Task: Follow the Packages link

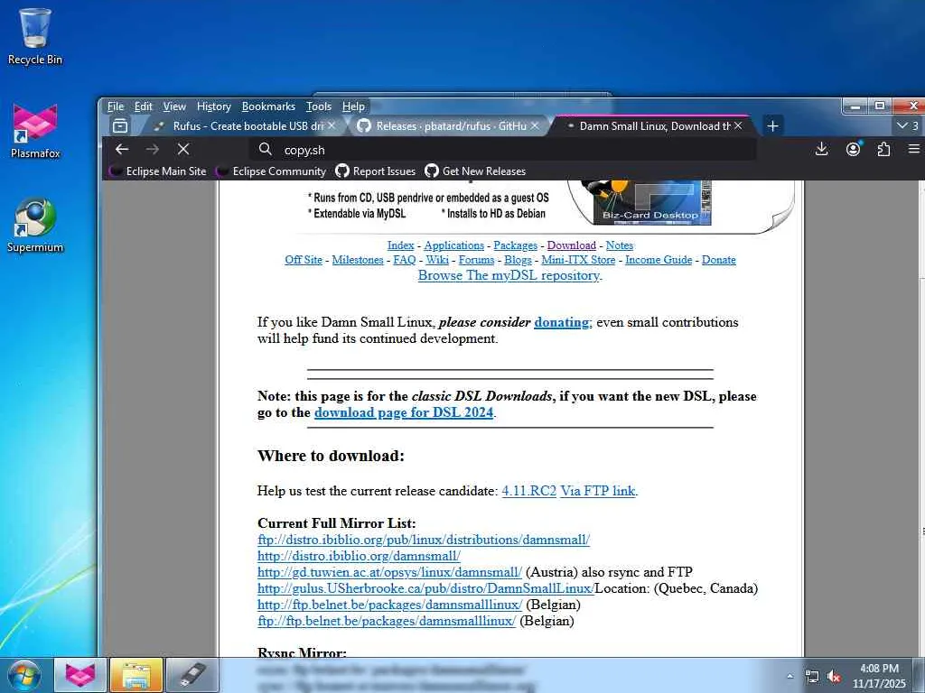Action: (515, 245)
